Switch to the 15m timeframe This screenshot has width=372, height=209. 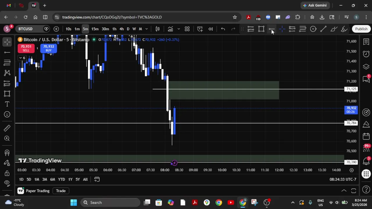coord(95,29)
